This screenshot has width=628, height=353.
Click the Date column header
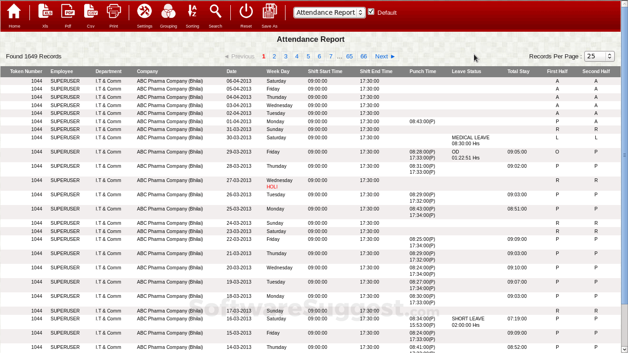coord(232,71)
